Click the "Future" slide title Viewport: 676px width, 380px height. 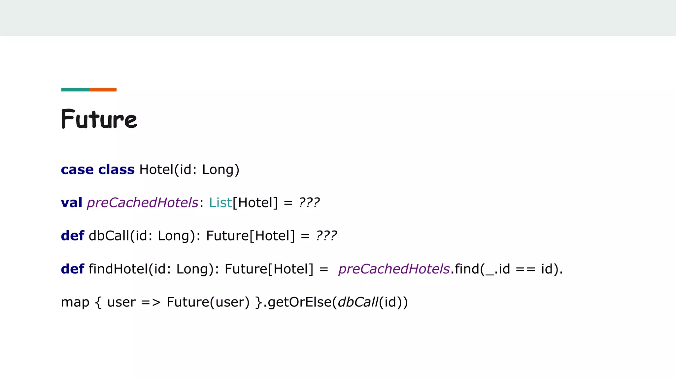[x=99, y=119]
